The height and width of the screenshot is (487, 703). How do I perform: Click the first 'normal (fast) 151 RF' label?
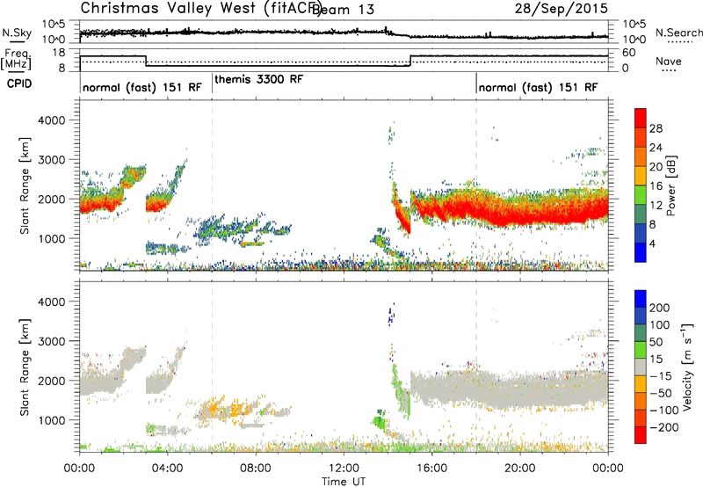point(142,87)
